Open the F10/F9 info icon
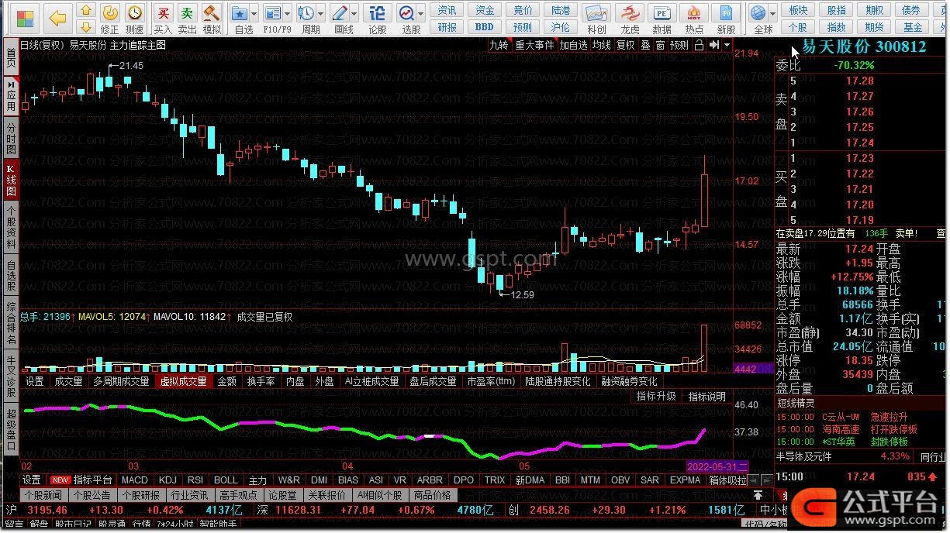 coord(271,12)
